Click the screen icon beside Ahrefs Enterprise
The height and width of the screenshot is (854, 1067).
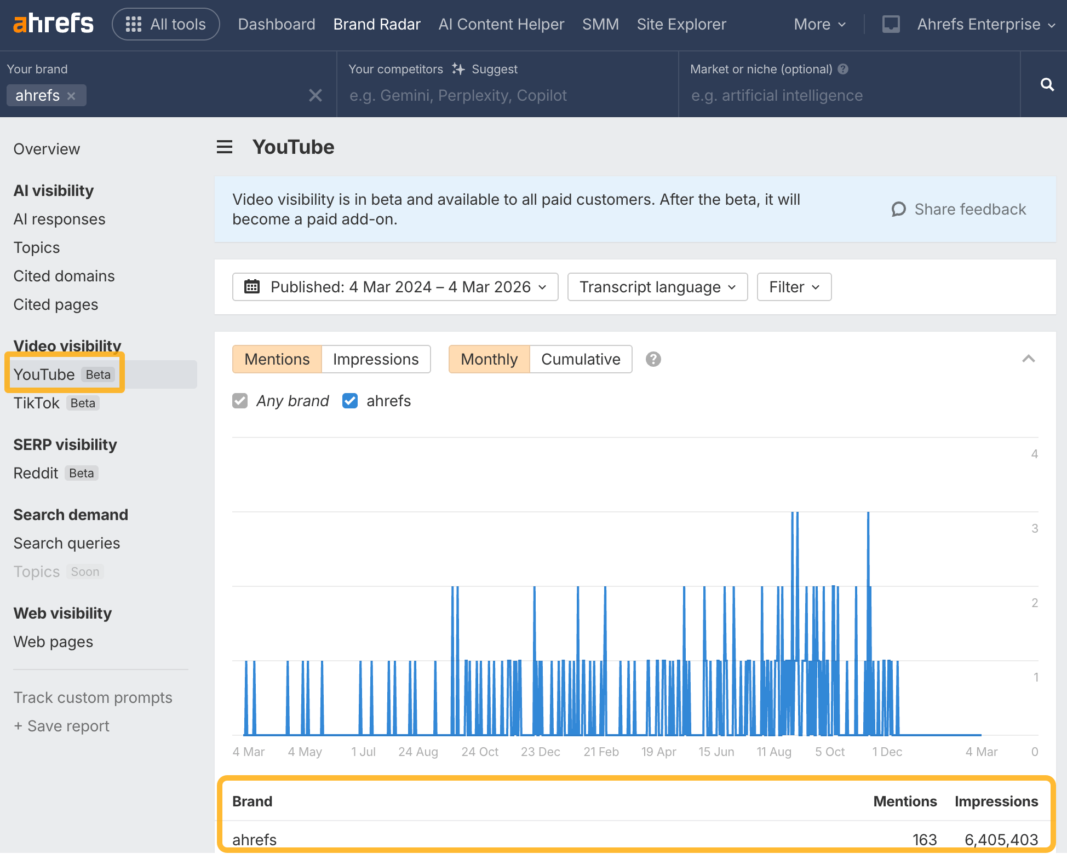pos(891,24)
